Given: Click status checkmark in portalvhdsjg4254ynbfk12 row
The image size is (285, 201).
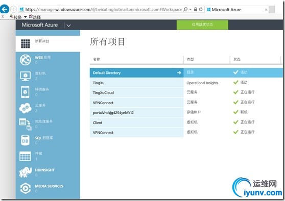Looking at the screenshot, I should 236,112.
